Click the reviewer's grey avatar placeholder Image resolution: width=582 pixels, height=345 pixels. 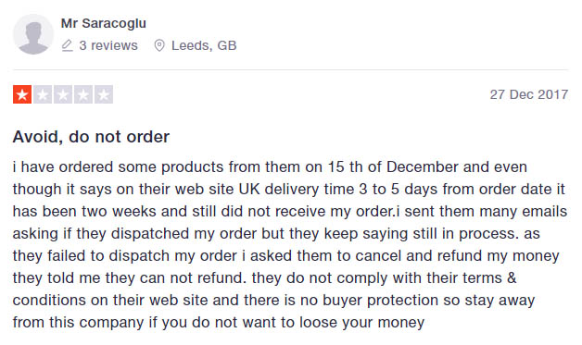pos(33,34)
